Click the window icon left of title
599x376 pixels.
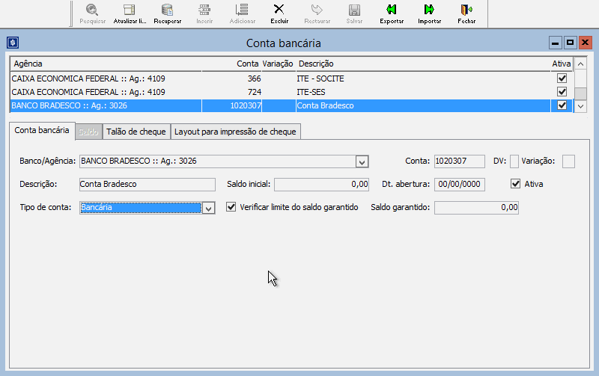[x=13, y=43]
